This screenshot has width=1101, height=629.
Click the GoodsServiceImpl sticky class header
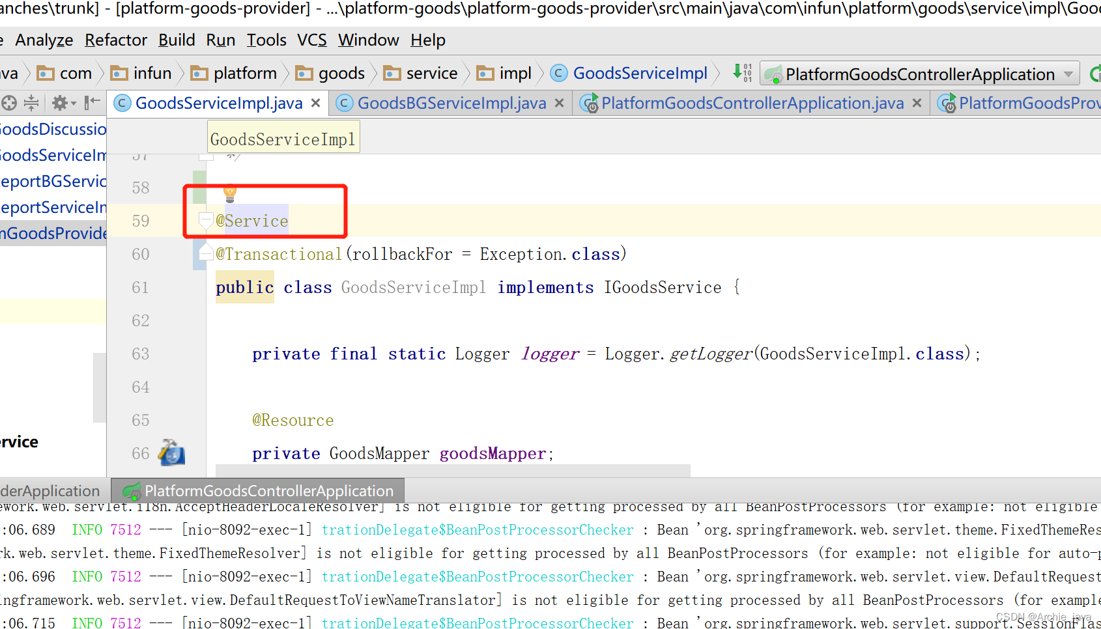coord(283,139)
